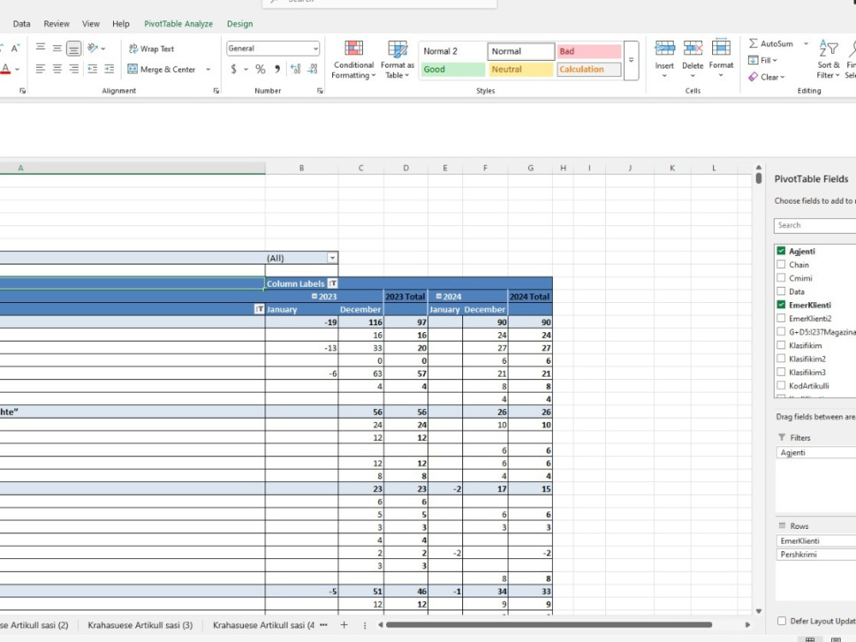Enable Defer Layout Update checkbox
This screenshot has height=642, width=856.
782,621
